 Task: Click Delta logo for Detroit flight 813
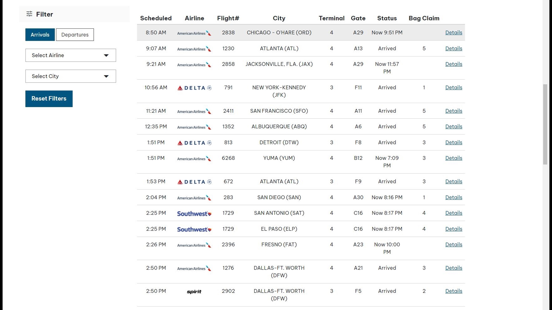coord(194,143)
